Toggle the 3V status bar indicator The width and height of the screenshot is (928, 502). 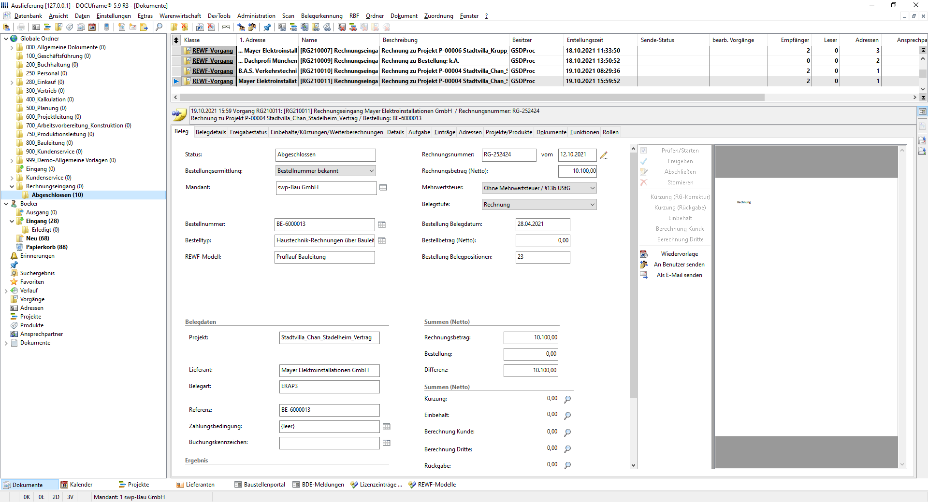click(x=71, y=497)
